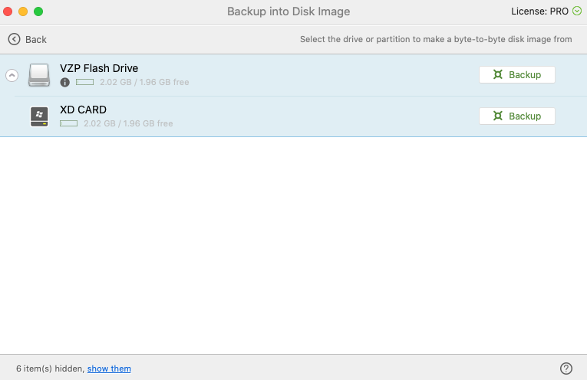Start Backup for VZP Flash Drive
Viewport: 587px width, 380px height.
pyautogui.click(x=516, y=75)
